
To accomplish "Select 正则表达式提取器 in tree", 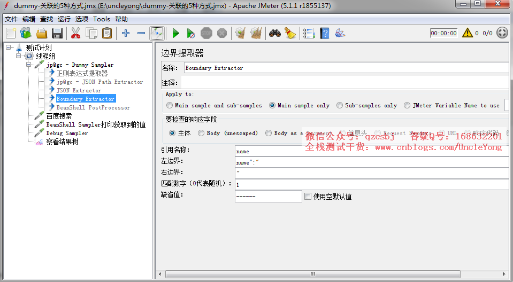I will coord(82,73).
